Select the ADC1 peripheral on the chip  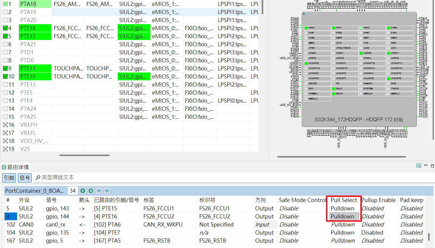[x=345, y=28]
